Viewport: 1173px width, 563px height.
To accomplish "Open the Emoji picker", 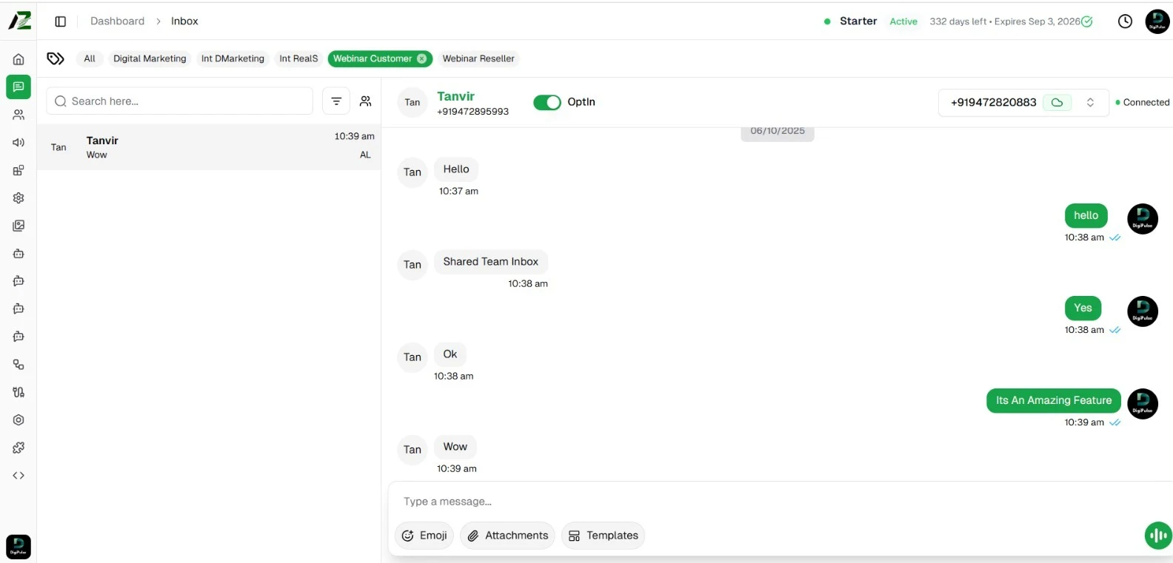I will [424, 536].
